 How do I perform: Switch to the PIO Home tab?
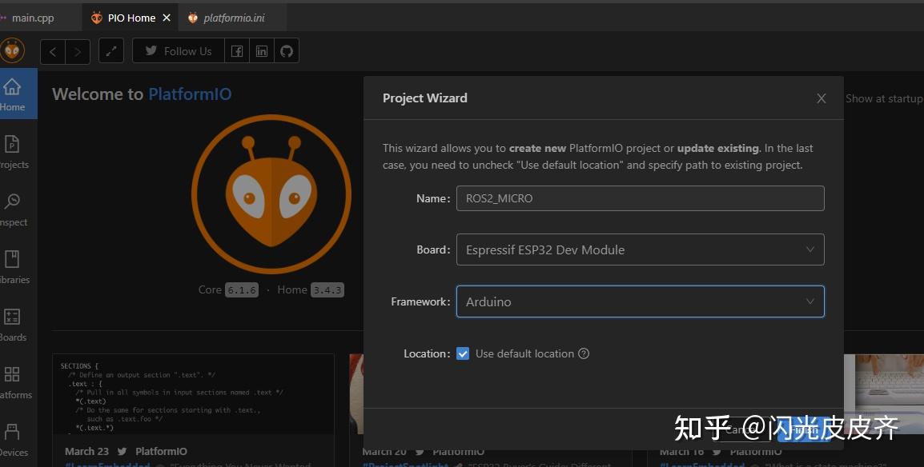(131, 18)
